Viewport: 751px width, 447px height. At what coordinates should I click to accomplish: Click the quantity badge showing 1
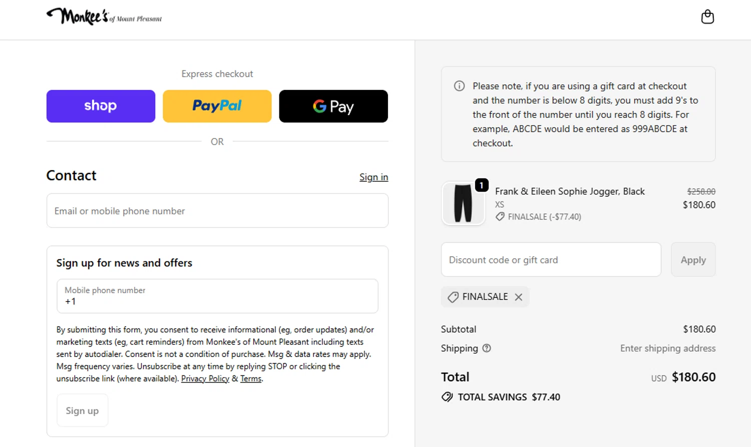(482, 185)
